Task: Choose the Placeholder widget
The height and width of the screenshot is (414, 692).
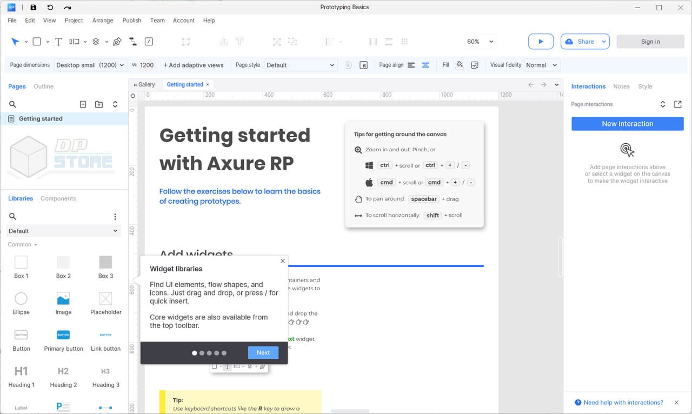Action: click(105, 304)
